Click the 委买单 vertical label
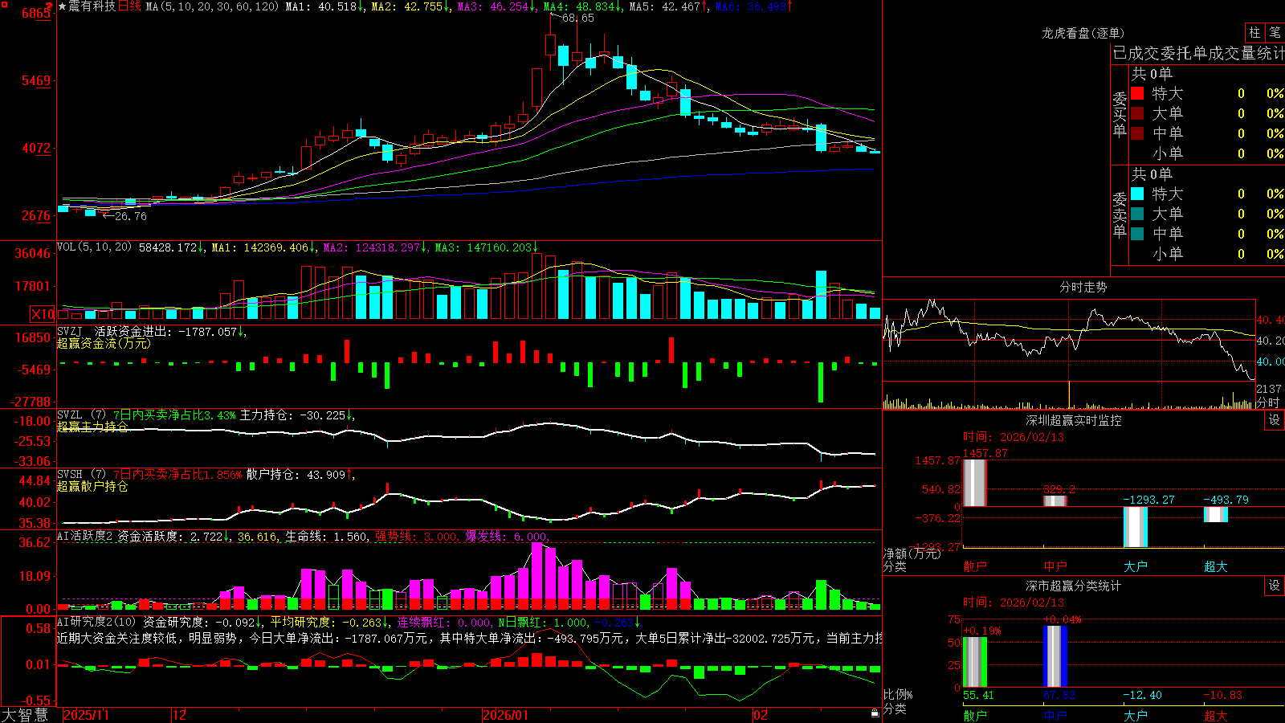1285x723 pixels. point(1120,115)
